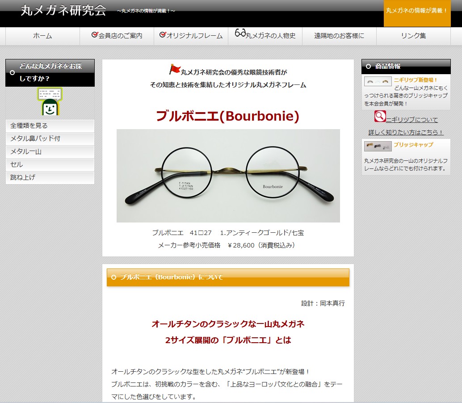Click the 商品情報 panel header
This screenshot has width=462, height=403.
point(406,66)
